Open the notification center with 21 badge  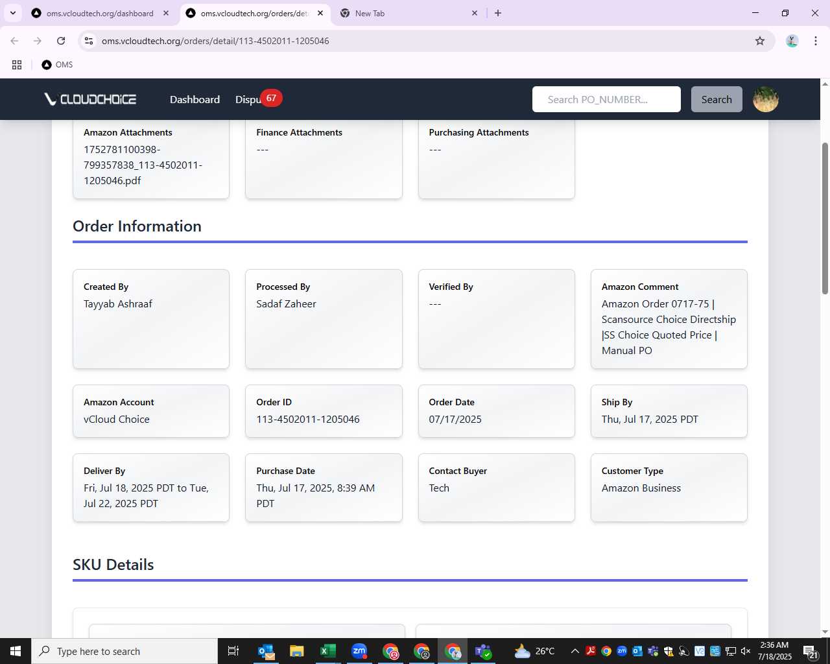point(811,651)
